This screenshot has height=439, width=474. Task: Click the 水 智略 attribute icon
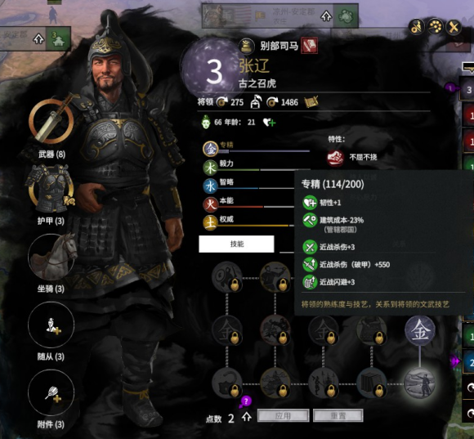[x=210, y=186]
